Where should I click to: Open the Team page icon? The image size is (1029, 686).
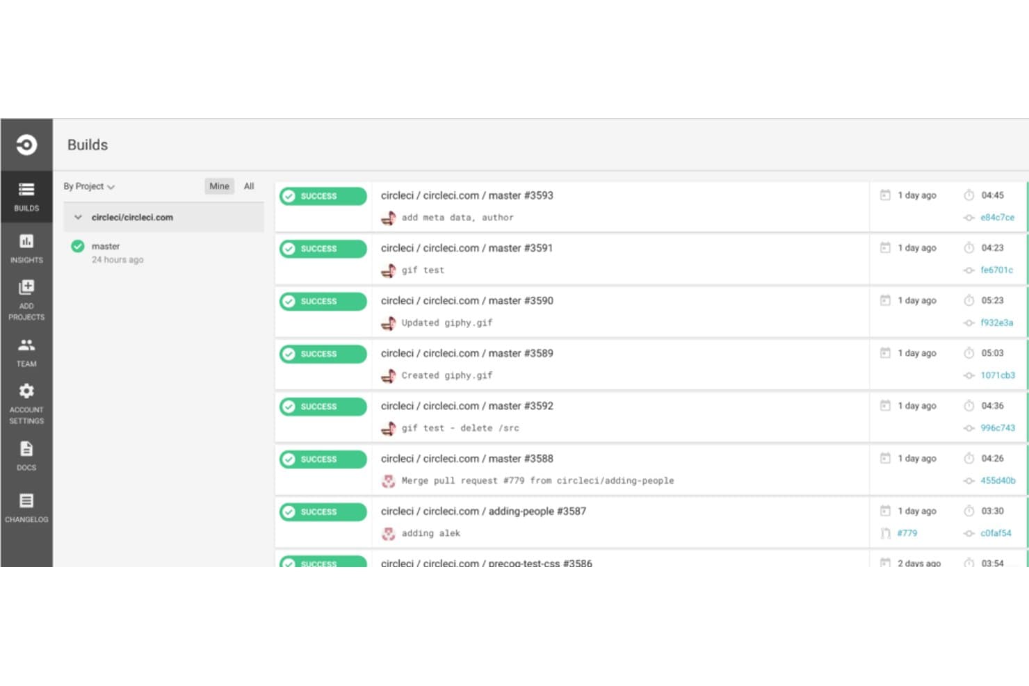tap(26, 345)
